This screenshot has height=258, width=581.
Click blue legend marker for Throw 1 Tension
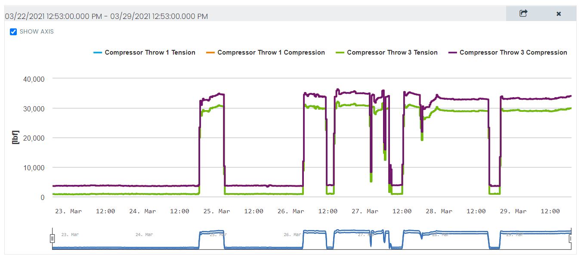pyautogui.click(x=97, y=52)
